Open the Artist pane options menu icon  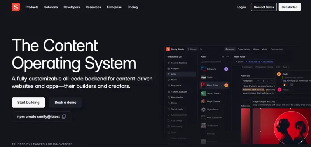[x=227, y=56]
